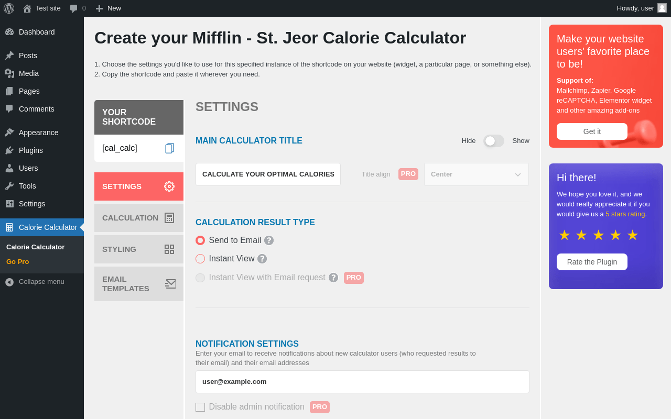The height and width of the screenshot is (419, 671).
Task: Open the New content menu in the admin bar
Action: (x=108, y=8)
